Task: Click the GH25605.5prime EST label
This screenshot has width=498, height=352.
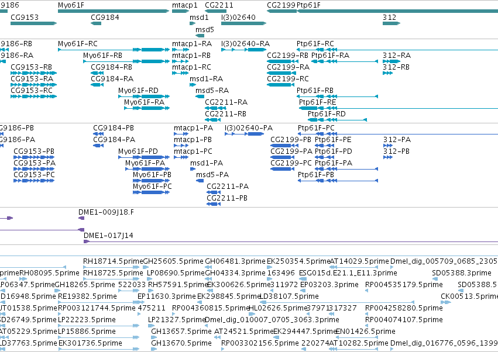Action: [x=173, y=261]
